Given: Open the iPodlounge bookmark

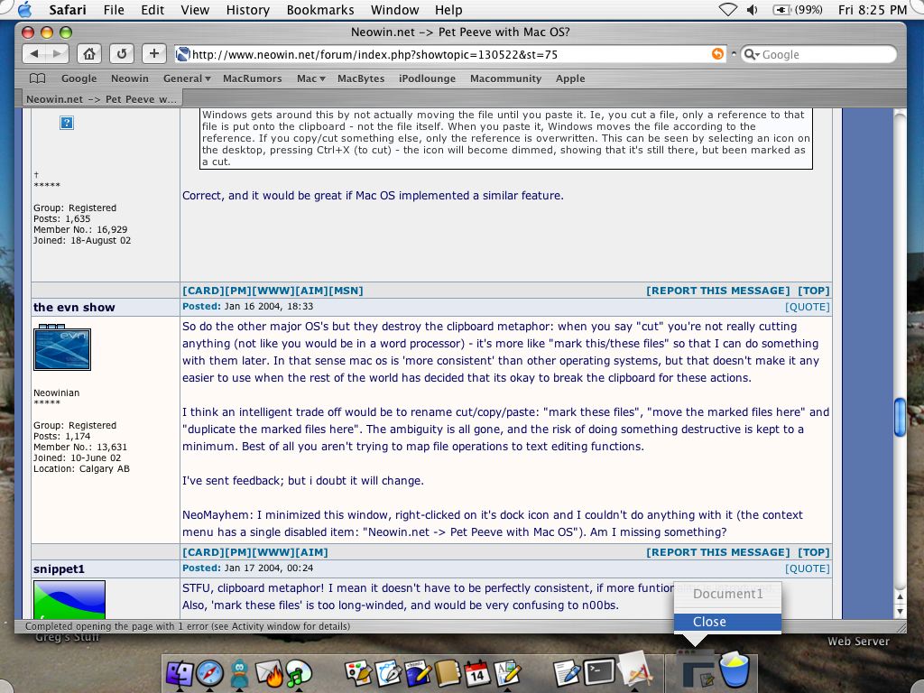Looking at the screenshot, I should click(x=427, y=79).
